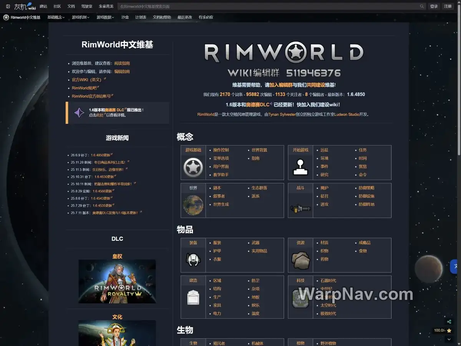Open the 操作控制 link

tap(221, 150)
